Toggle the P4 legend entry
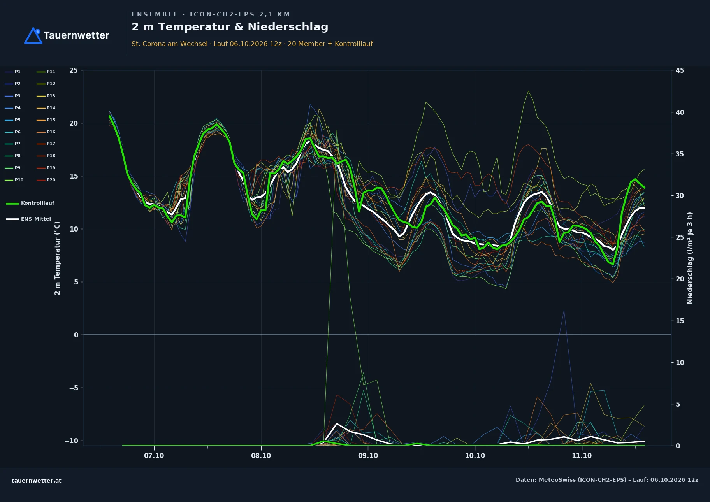The image size is (710, 502). click(13, 108)
